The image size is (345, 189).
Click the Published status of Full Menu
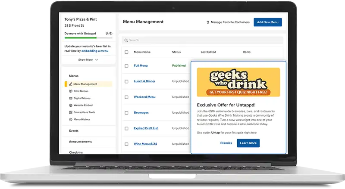click(179, 66)
